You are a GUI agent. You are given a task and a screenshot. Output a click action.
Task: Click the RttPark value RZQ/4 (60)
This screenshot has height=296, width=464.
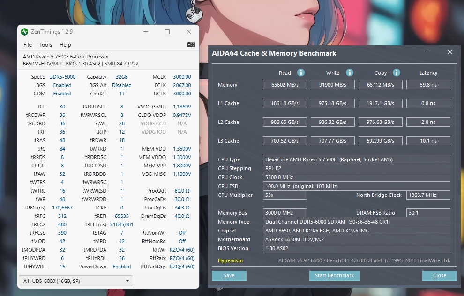(182, 258)
